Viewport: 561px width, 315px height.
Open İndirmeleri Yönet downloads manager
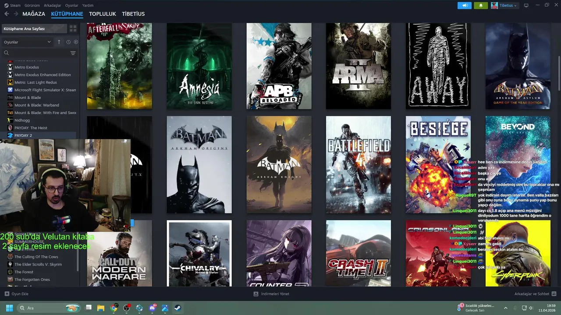(x=271, y=294)
